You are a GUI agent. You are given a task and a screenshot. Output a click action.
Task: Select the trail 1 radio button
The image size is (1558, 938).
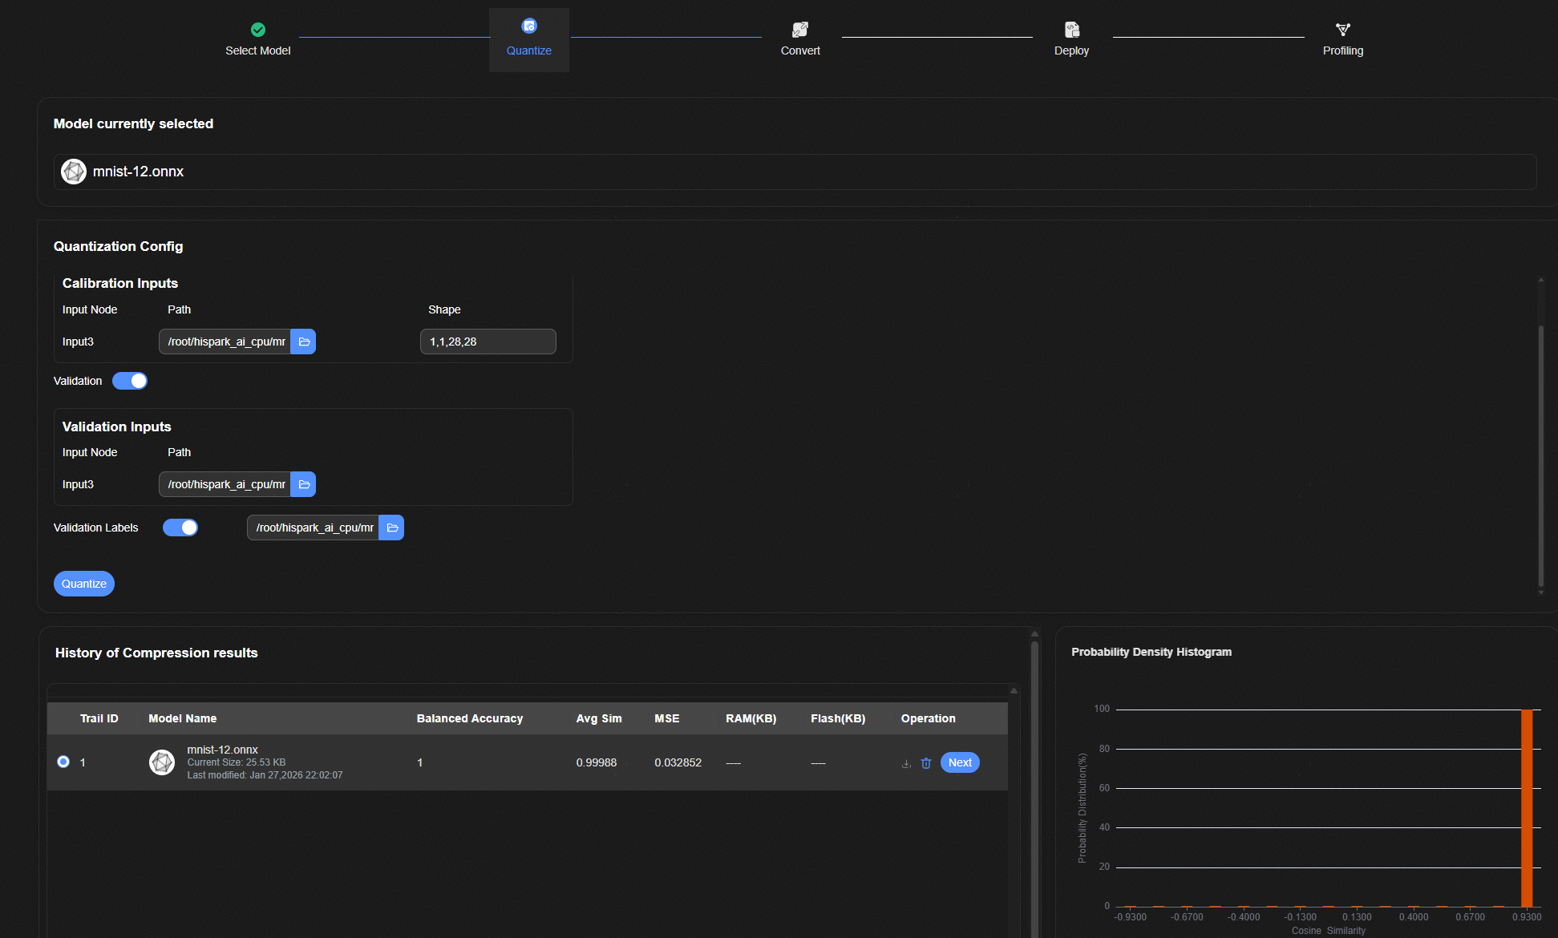click(63, 762)
